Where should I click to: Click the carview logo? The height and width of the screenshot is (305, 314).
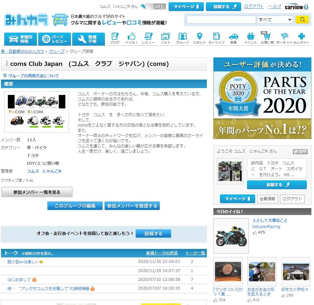[296, 7]
